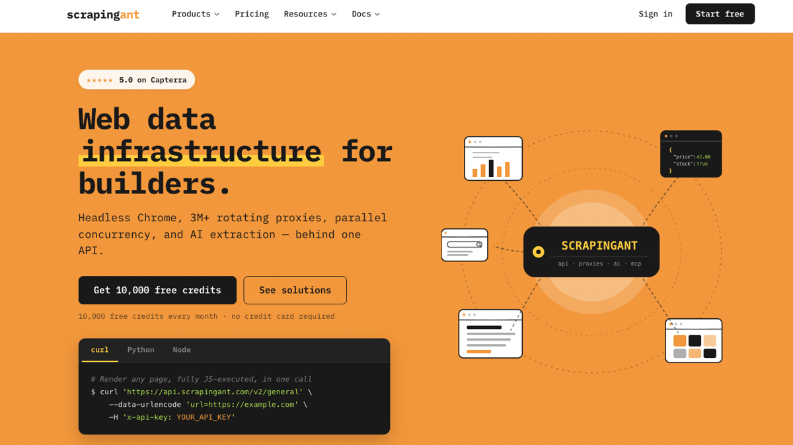
Task: Click the 'Render any page' code comment
Action: (202, 379)
